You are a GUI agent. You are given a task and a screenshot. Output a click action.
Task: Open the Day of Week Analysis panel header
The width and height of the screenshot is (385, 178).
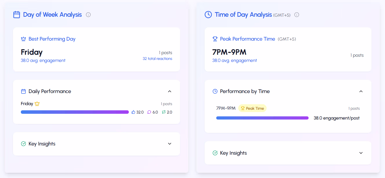(x=52, y=14)
